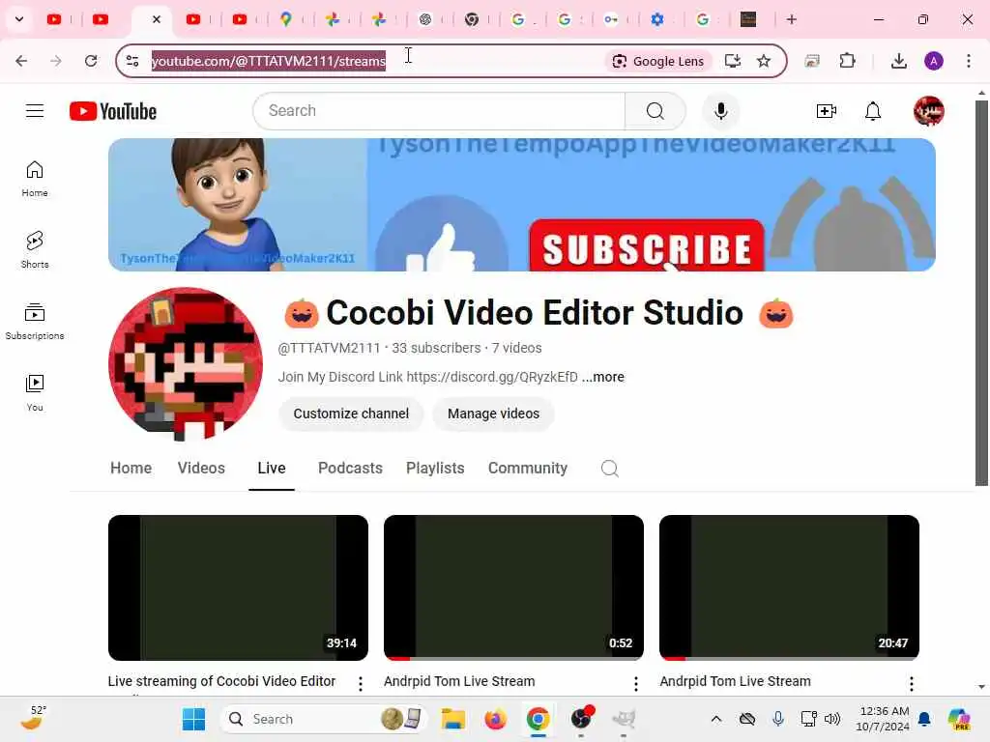
Task: Open site information icon in address bar
Action: tap(131, 61)
